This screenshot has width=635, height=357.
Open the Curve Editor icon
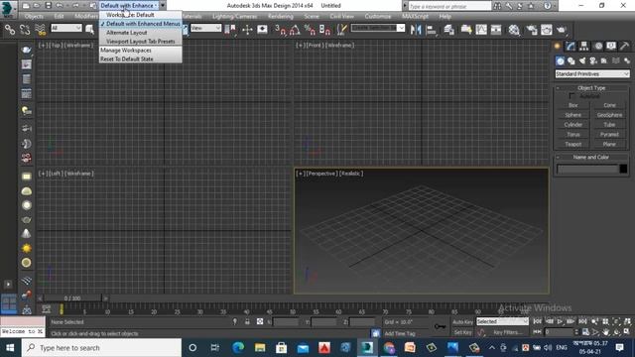point(481,30)
